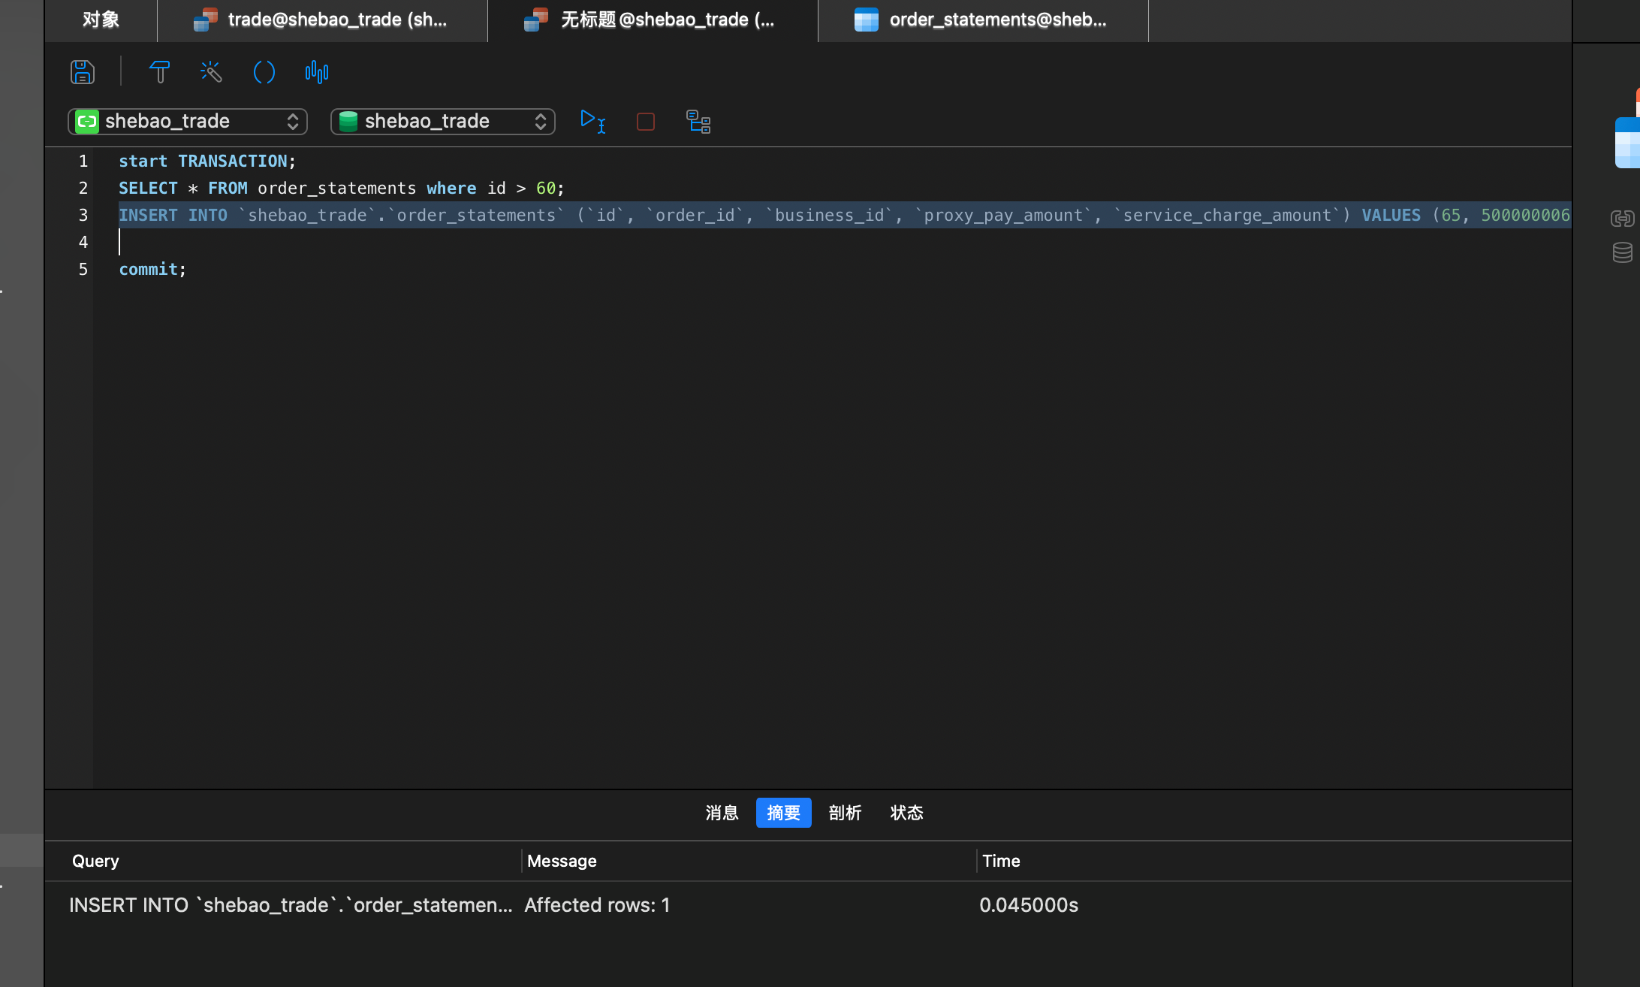Click the Explain query plan icon
Image resolution: width=1640 pixels, height=987 pixels.
click(x=698, y=122)
